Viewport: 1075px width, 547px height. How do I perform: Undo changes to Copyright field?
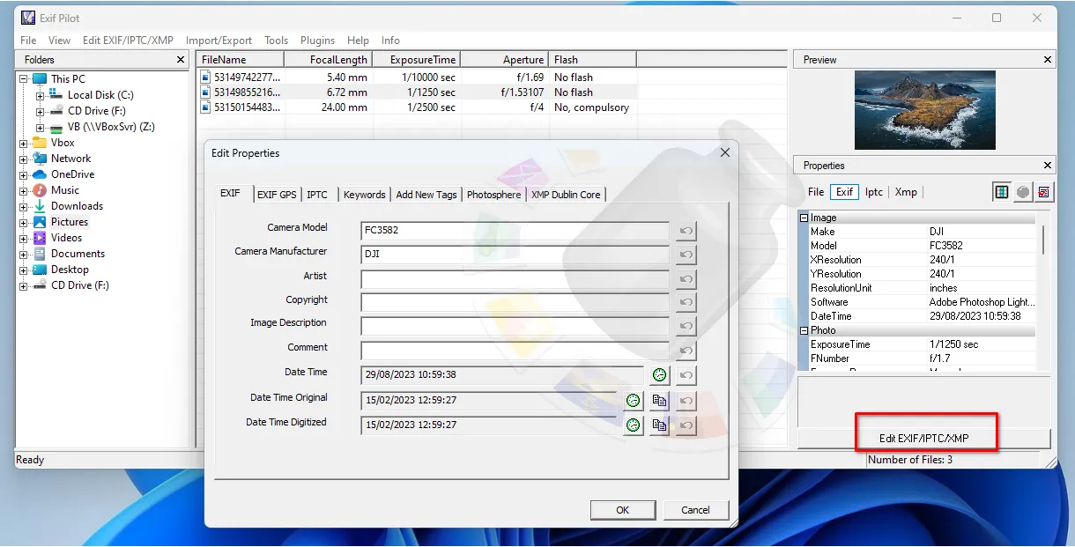coord(686,302)
